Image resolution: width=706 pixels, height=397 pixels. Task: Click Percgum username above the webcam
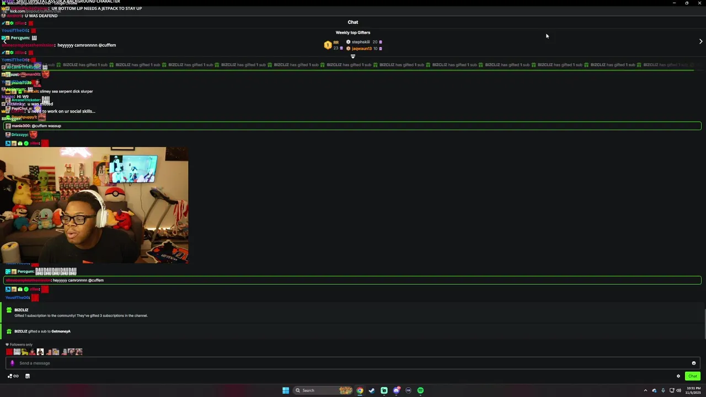20,38
